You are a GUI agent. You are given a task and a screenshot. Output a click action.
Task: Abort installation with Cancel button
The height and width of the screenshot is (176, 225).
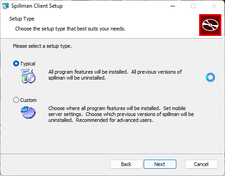pyautogui.click(x=201, y=164)
